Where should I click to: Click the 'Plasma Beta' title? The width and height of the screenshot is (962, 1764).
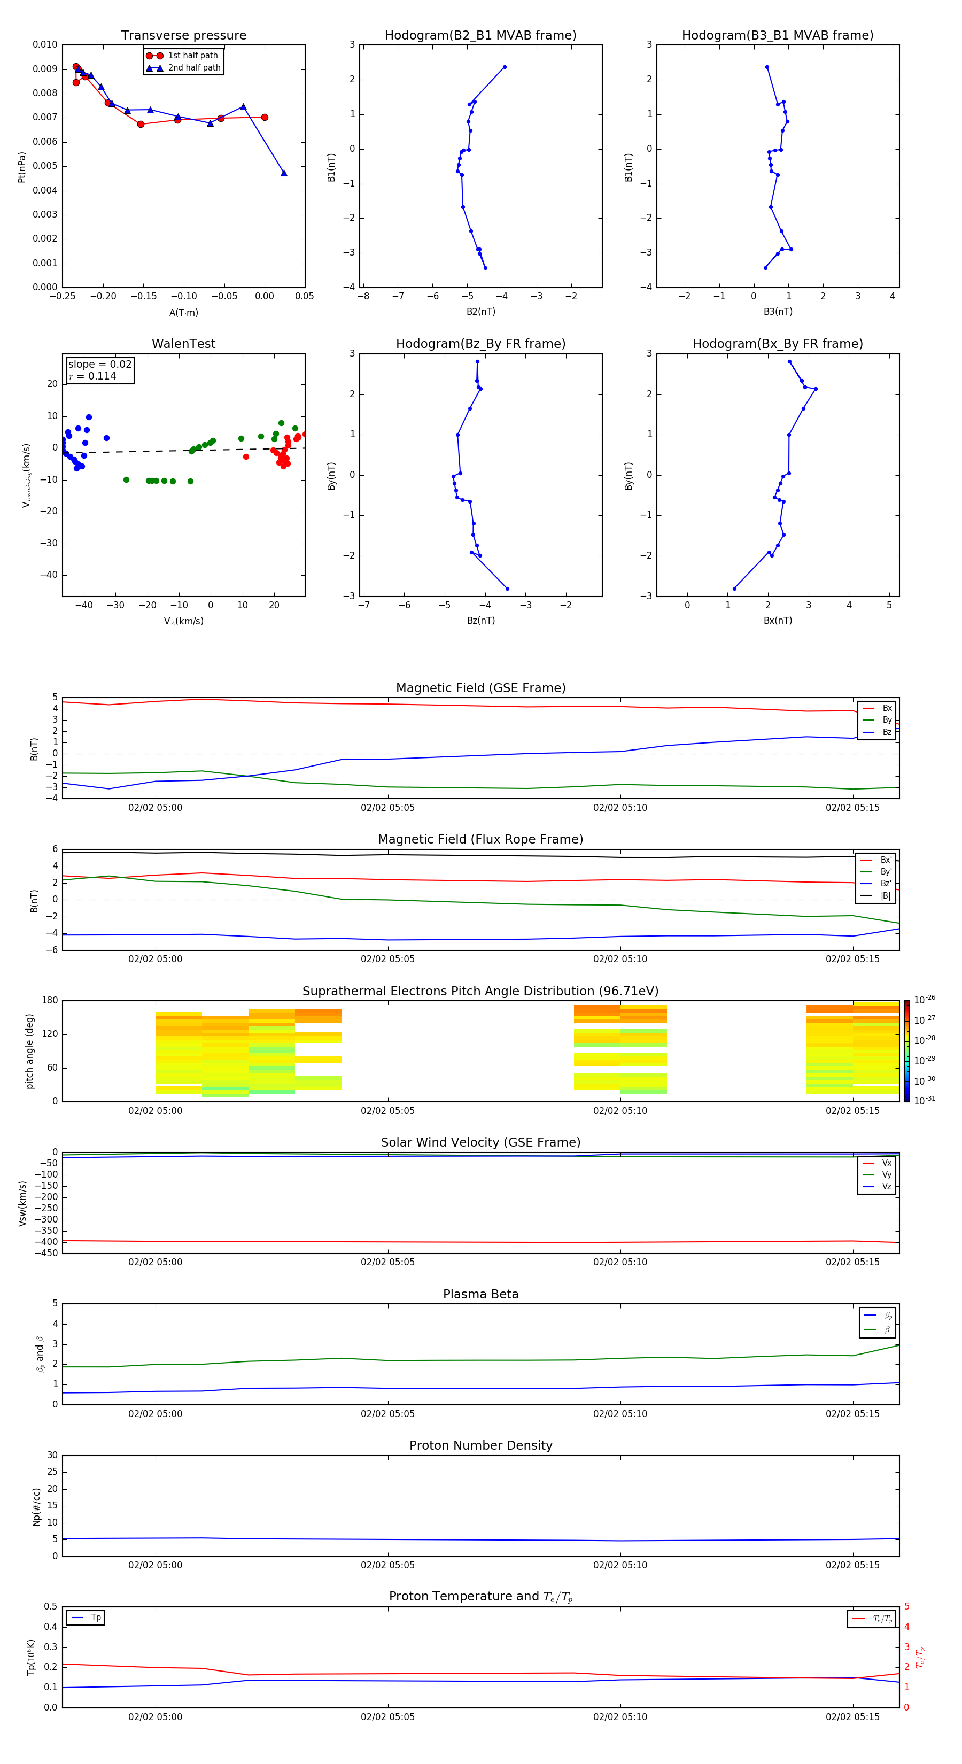click(480, 1294)
